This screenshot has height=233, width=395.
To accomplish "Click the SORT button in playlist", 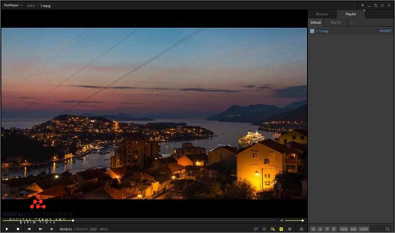I will point(364,229).
